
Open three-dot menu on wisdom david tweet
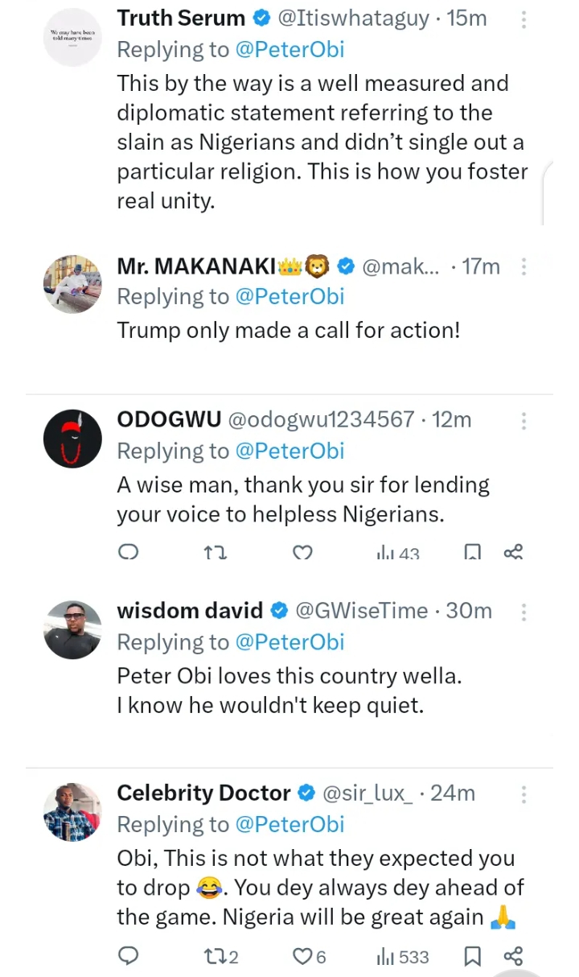524,612
